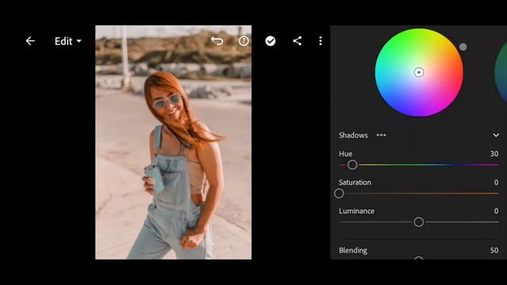Undo the last edit
This screenshot has height=285, width=507.
point(217,40)
